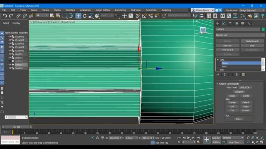Select the Shape sub-object in modifier stack

241,63
